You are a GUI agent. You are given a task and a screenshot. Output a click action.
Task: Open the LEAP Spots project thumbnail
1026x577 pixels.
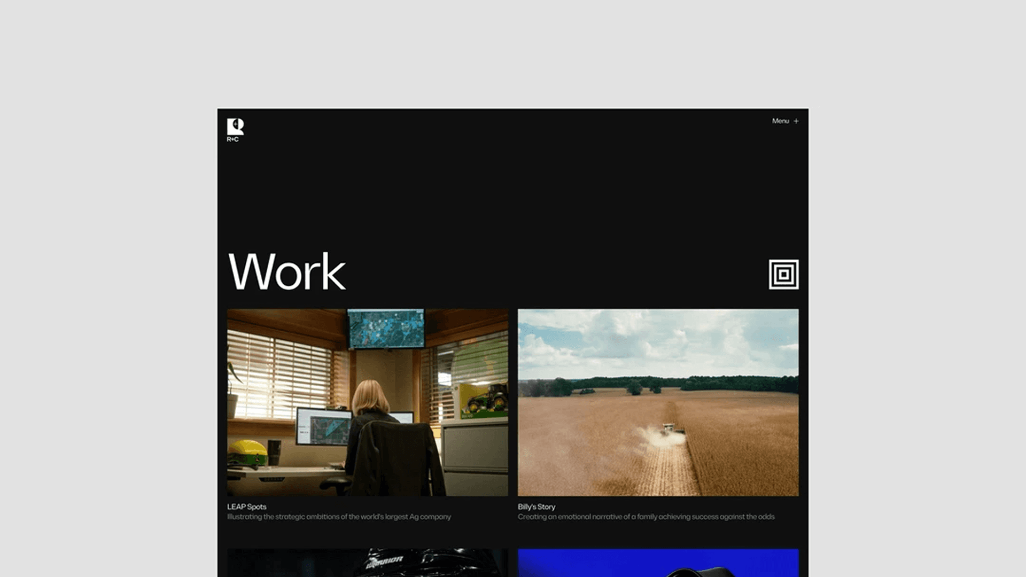click(367, 402)
